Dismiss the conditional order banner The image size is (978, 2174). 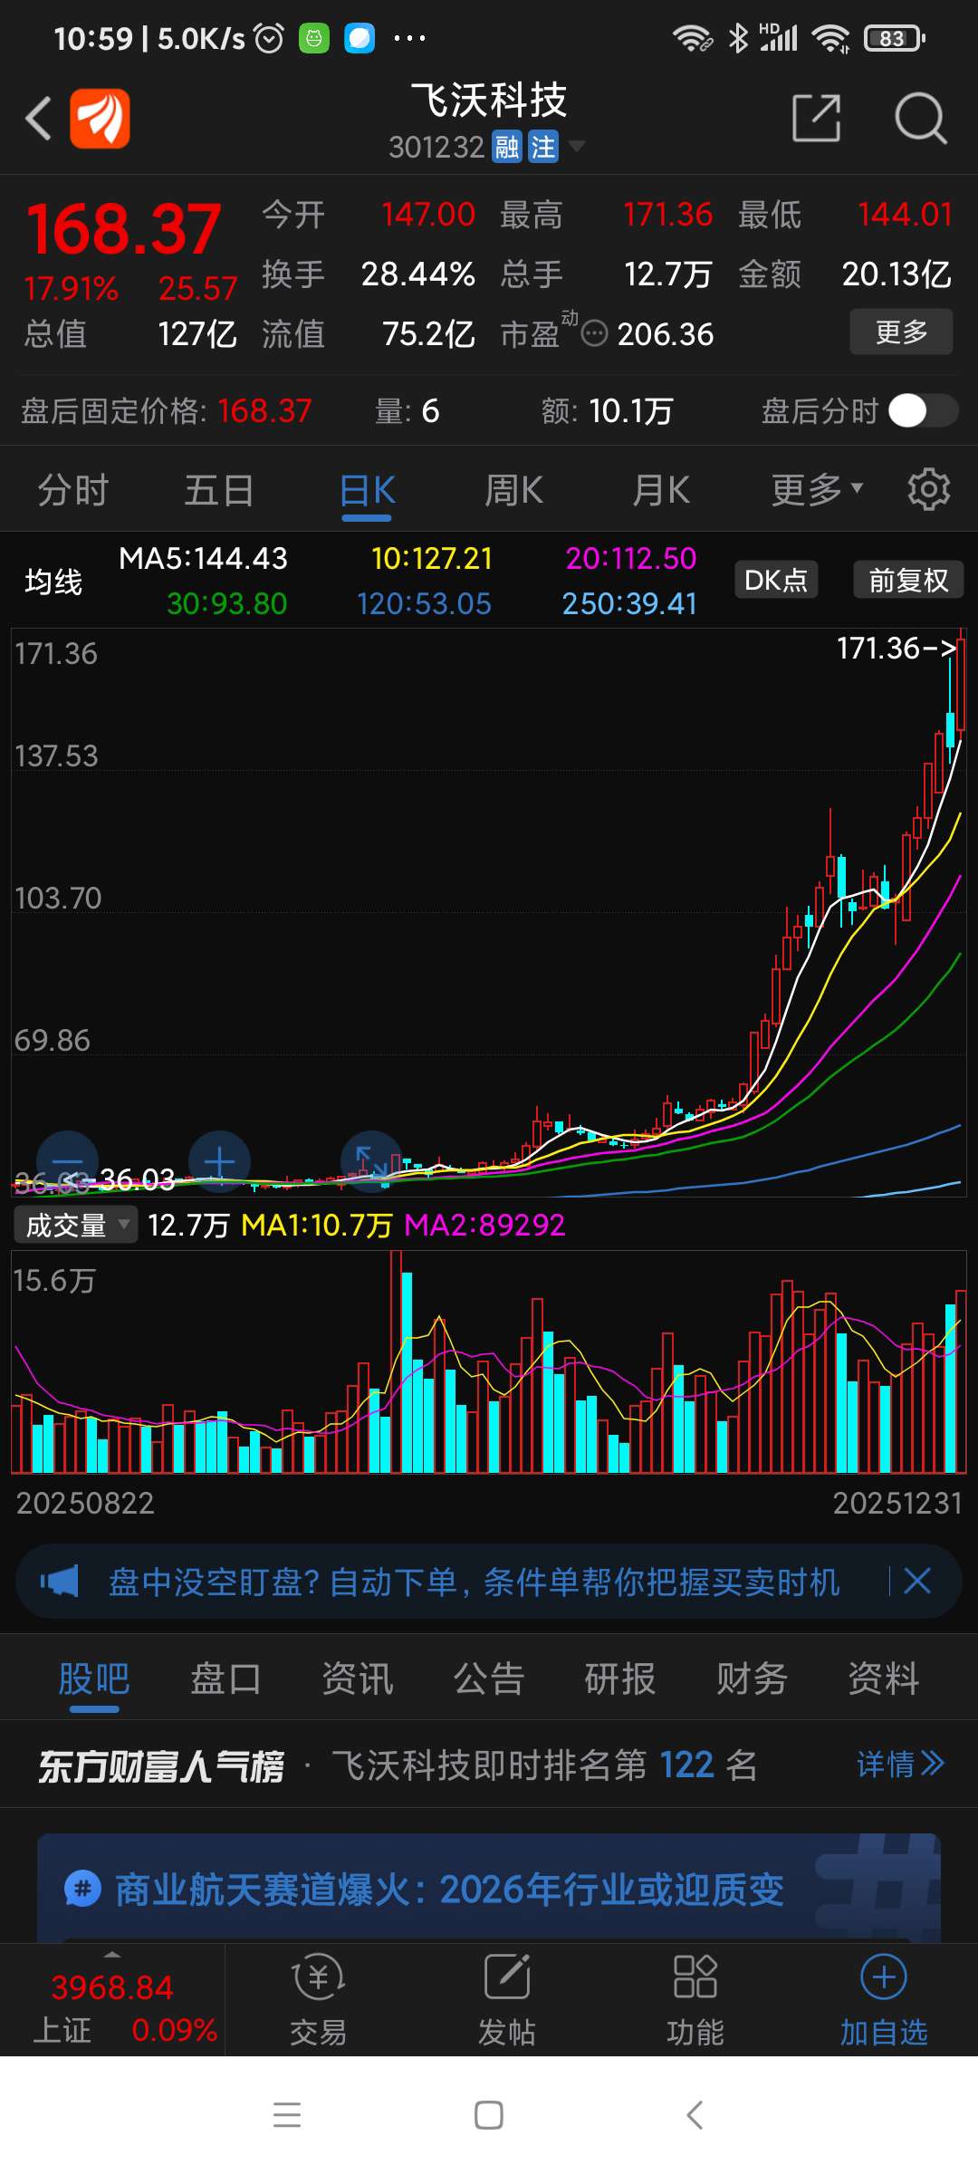tap(917, 1582)
